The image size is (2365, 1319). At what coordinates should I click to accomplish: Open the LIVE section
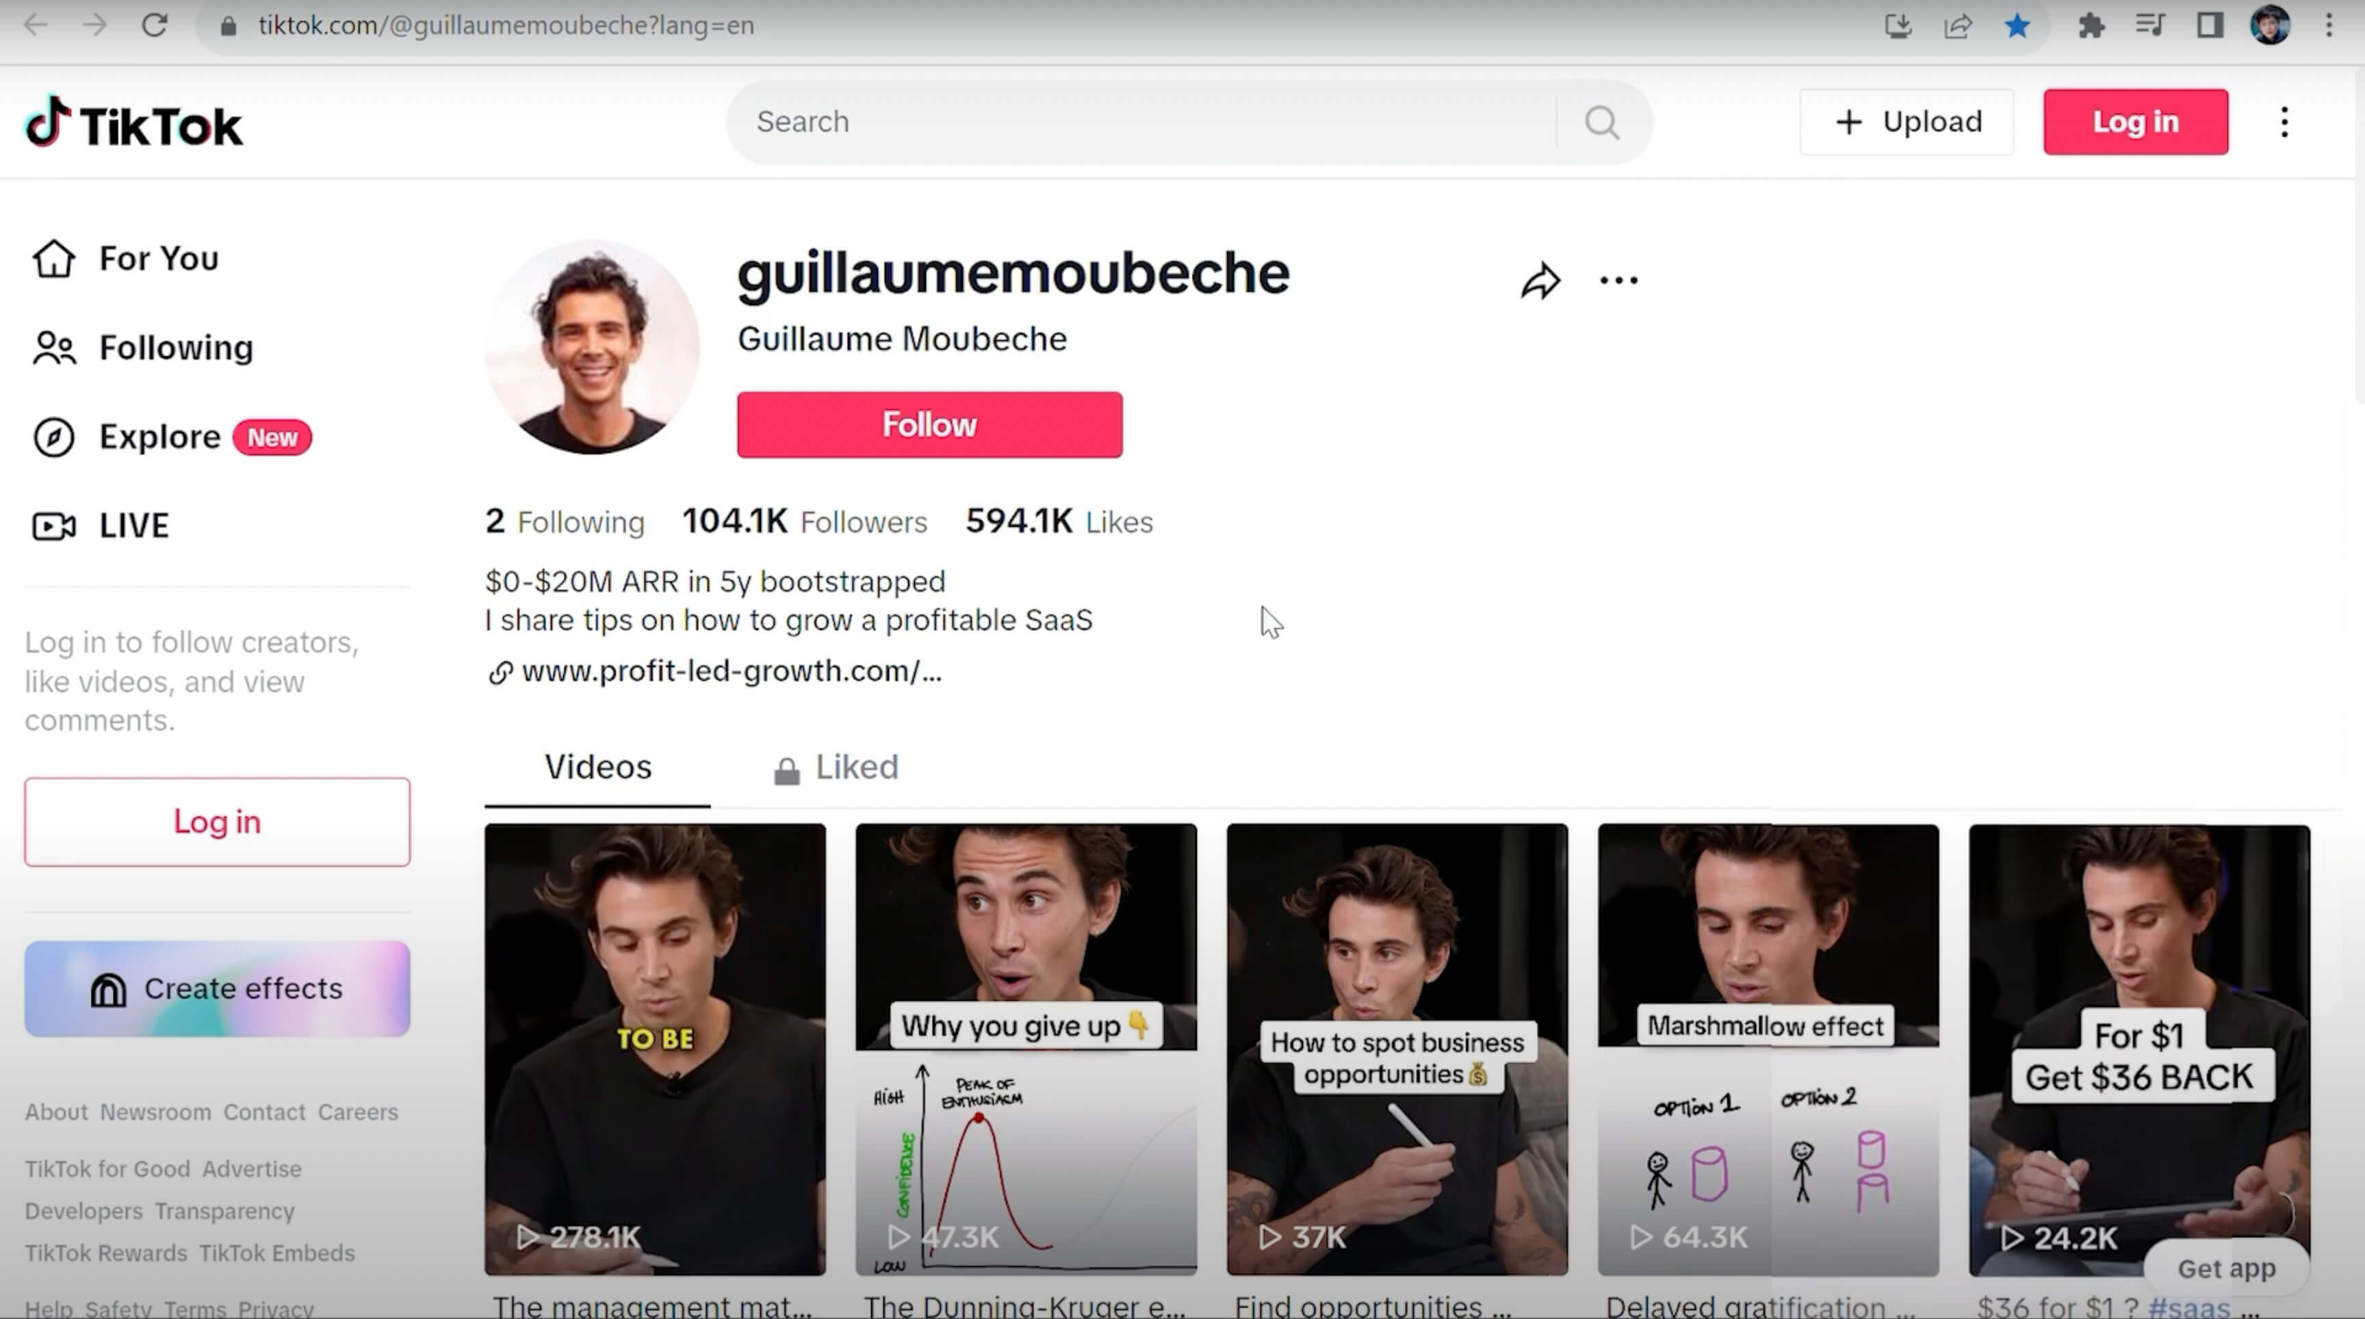[x=101, y=526]
